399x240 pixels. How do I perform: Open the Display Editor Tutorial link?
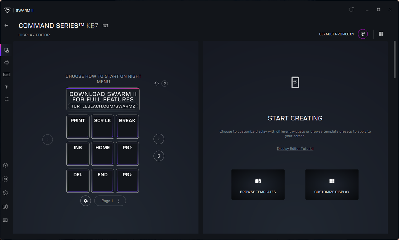(295, 149)
